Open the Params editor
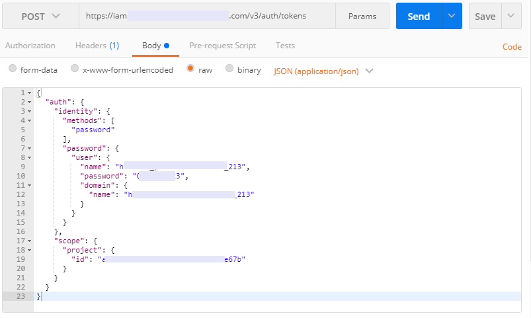The image size is (531, 318). point(362,17)
